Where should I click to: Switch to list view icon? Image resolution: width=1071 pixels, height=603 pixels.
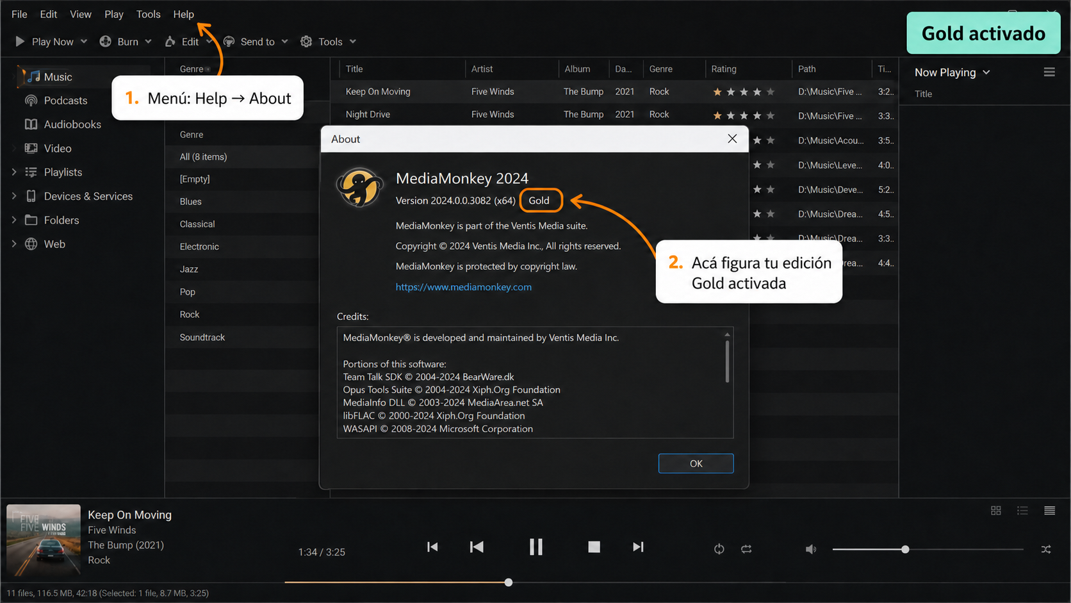(1022, 511)
